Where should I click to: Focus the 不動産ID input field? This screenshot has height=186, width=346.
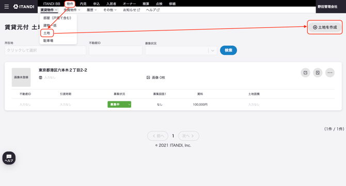[x=116, y=50]
